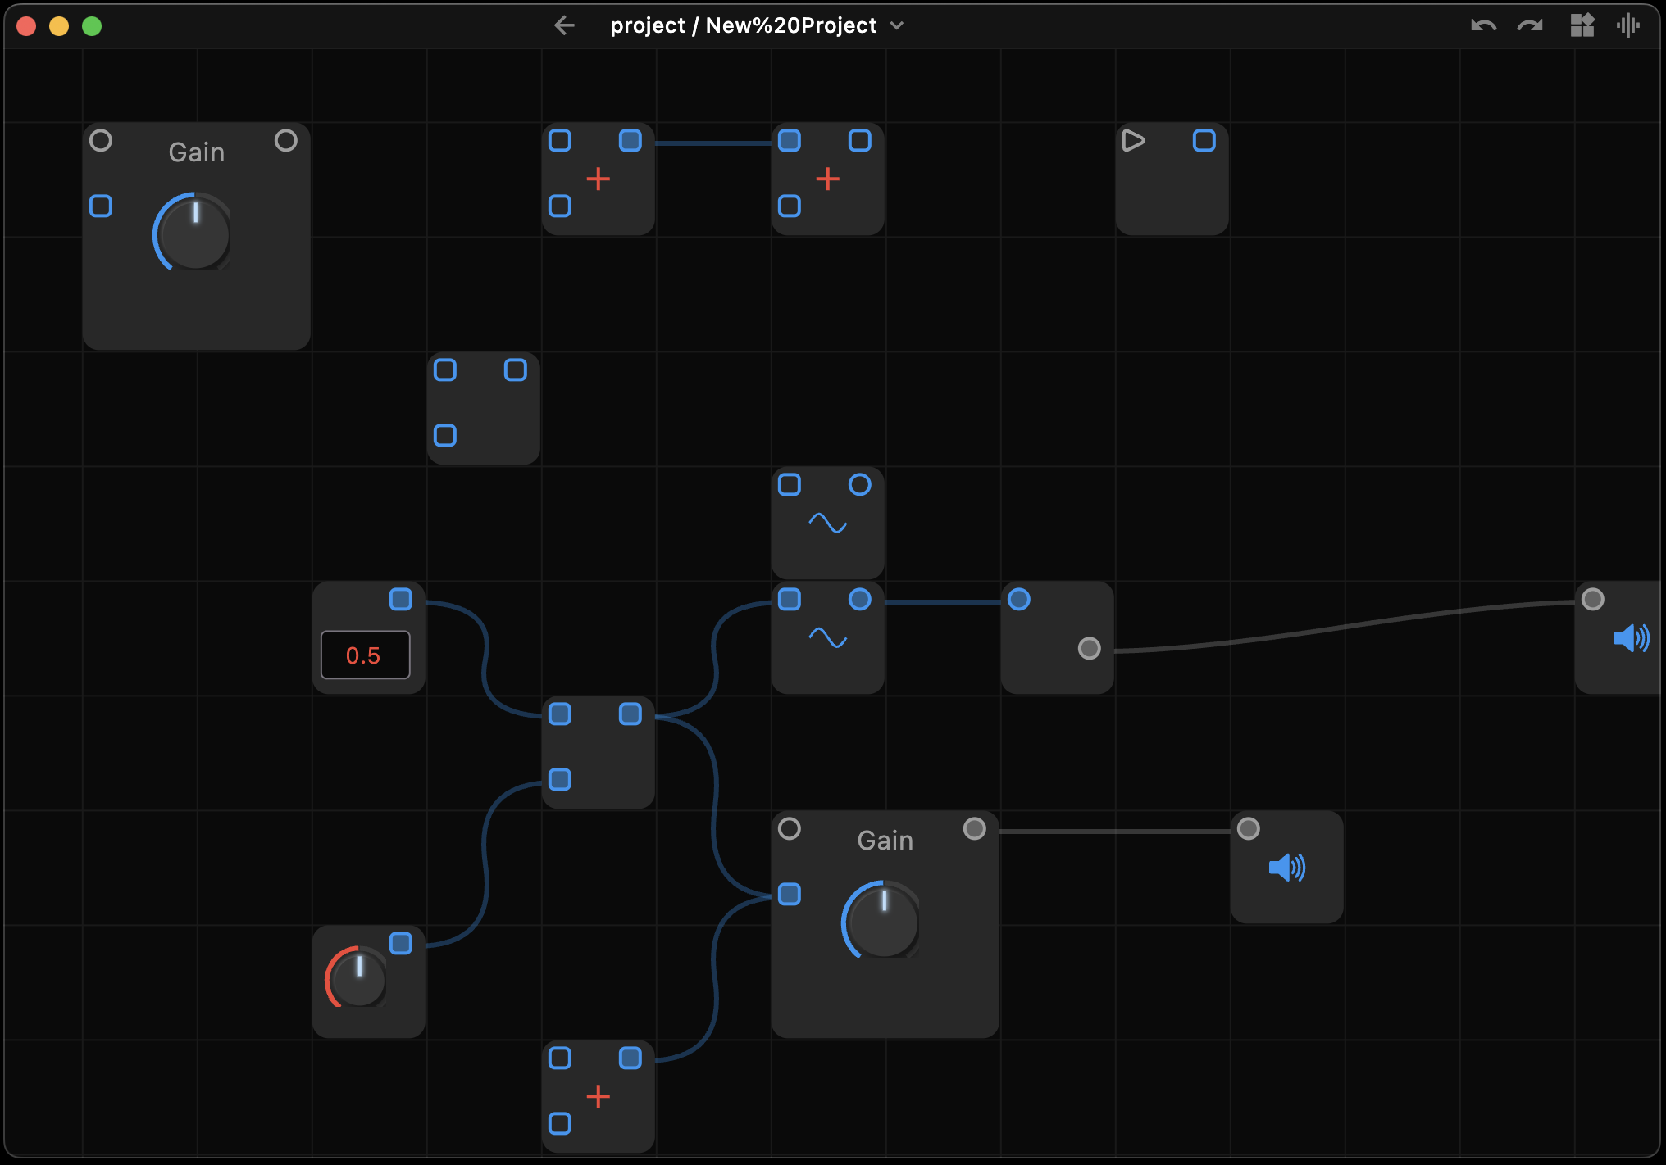Click the red plus on bottom add node
This screenshot has height=1165, width=1666.
598,1096
